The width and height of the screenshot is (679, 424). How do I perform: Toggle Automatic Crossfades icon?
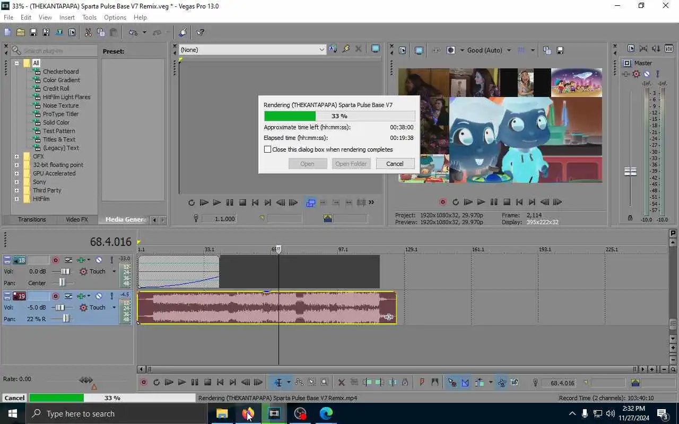(x=465, y=382)
